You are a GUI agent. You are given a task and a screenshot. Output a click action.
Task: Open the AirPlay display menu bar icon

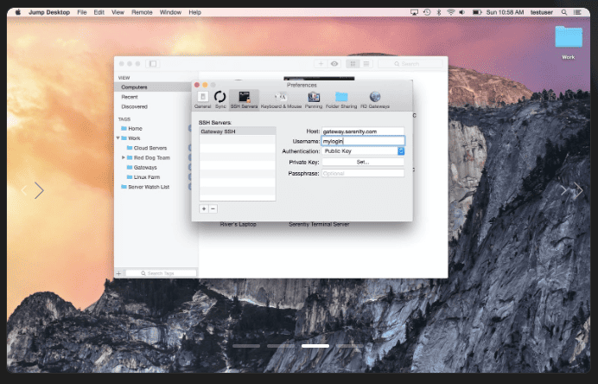coord(414,12)
